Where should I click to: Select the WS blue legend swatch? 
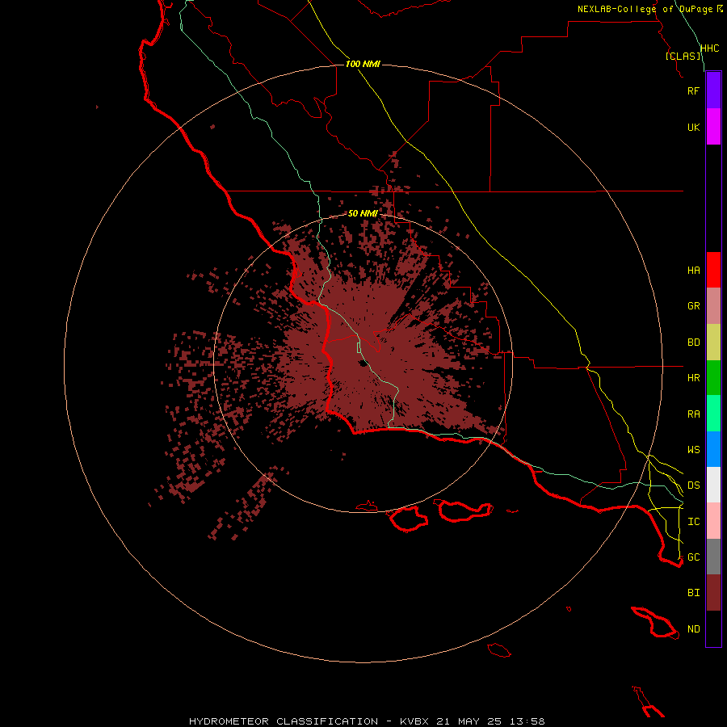(713, 449)
